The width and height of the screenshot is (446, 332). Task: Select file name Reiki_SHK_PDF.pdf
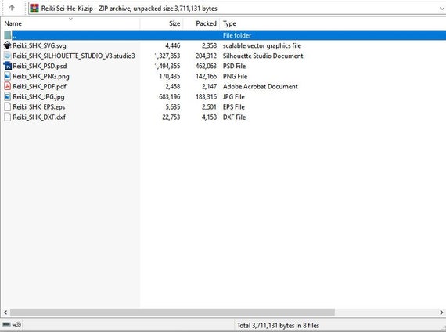[39, 87]
